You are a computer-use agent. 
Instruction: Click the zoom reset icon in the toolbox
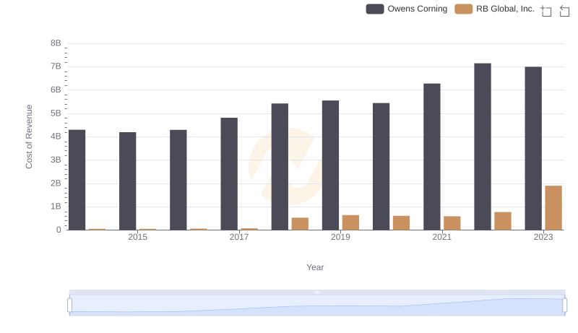pos(564,11)
